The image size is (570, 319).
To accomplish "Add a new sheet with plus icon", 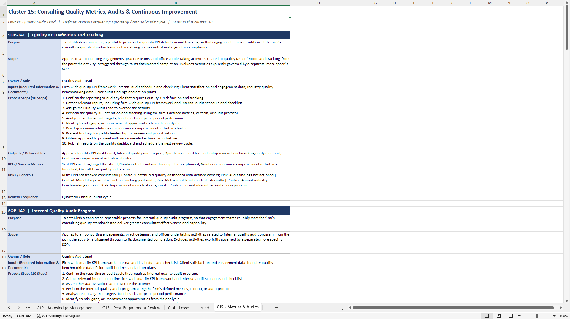I will [x=277, y=308].
